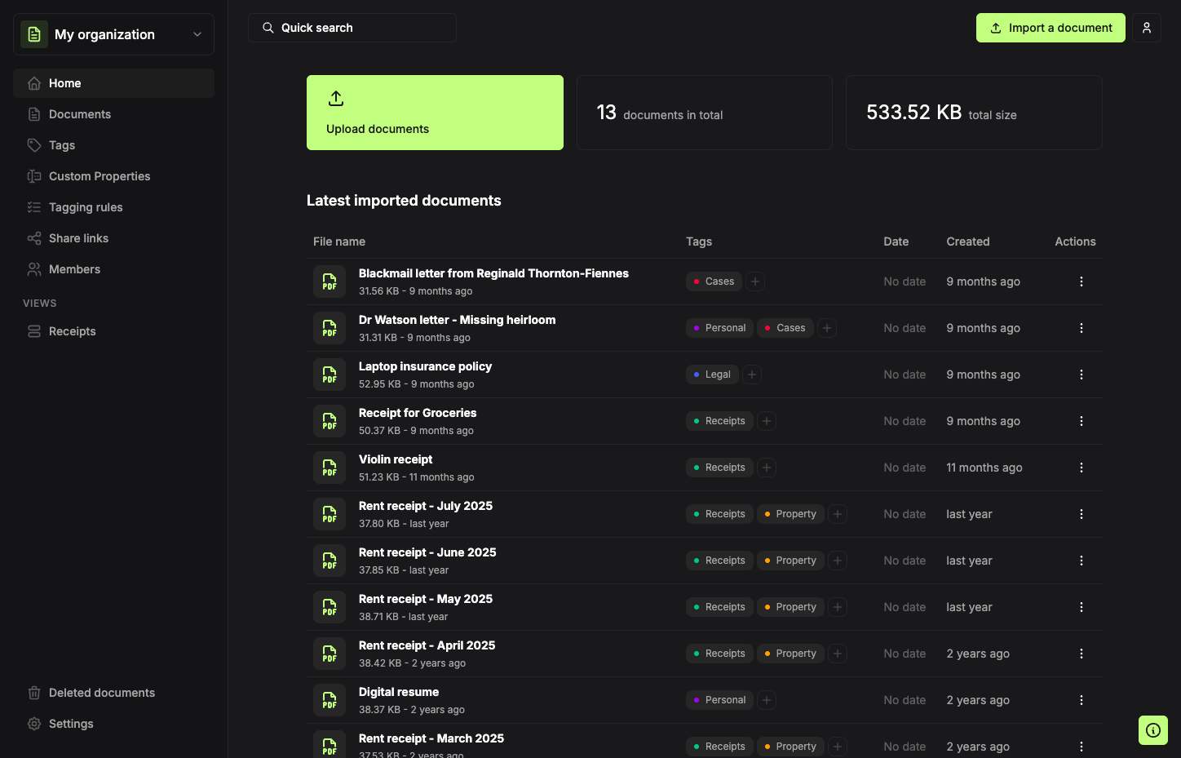Open Documents in sidebar
This screenshot has height=758, width=1181.
(x=113, y=114)
